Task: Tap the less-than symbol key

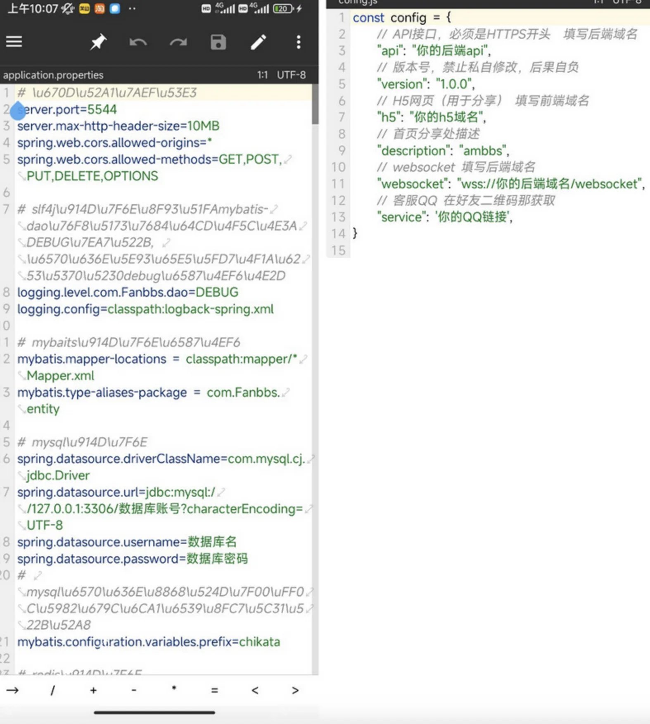Action: click(255, 690)
